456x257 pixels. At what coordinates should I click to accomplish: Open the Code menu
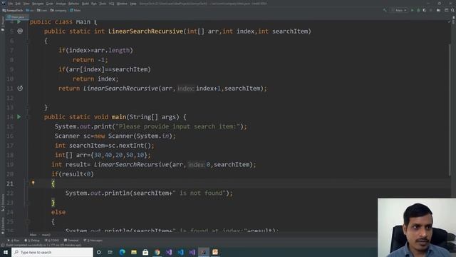tap(50, 4)
